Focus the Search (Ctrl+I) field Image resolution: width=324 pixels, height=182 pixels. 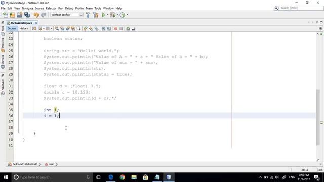click(x=299, y=8)
